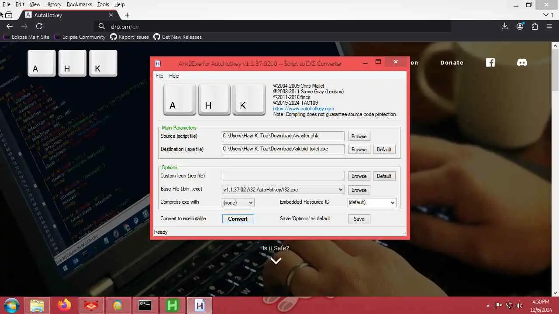The width and height of the screenshot is (559, 314).
Task: Click the green AutoHotkey taskbar icon
Action: click(x=172, y=305)
